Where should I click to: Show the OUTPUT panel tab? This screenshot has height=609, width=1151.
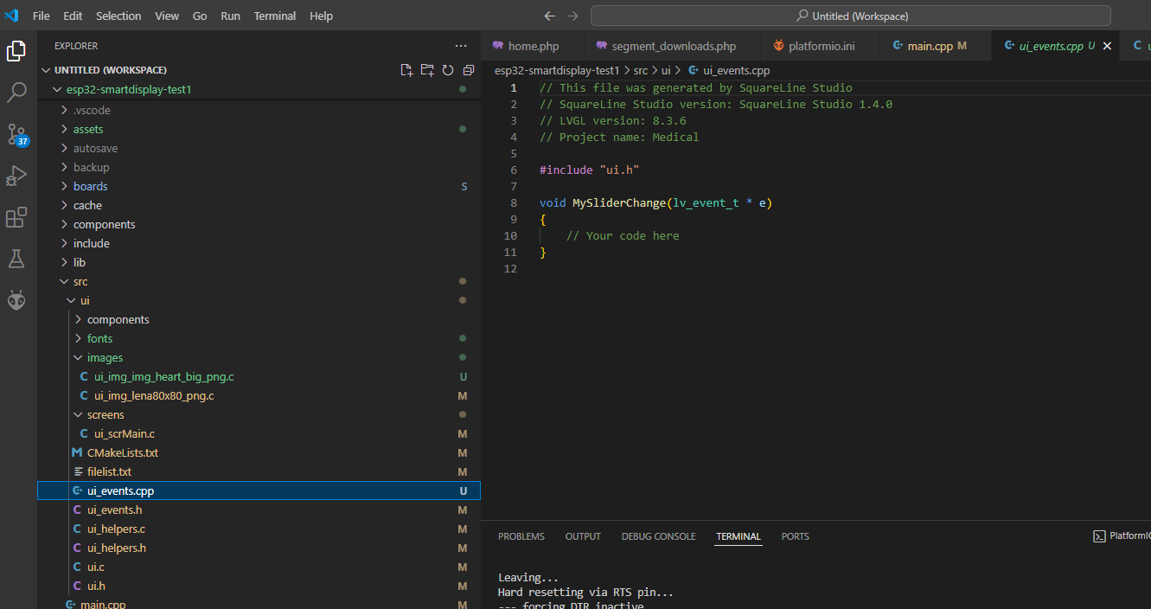[583, 536]
